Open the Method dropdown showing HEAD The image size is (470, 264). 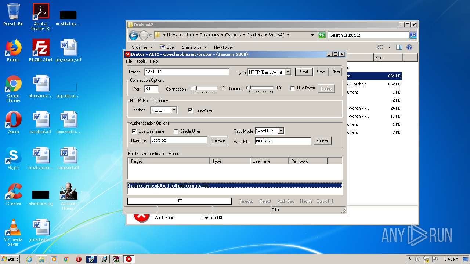click(x=174, y=110)
